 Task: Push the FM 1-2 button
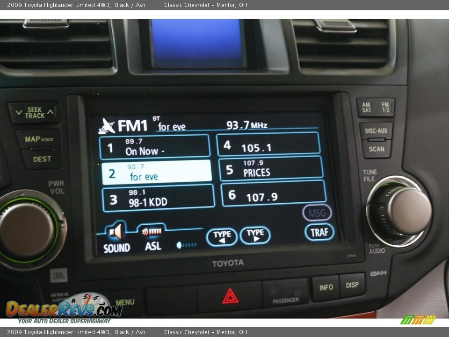point(385,107)
